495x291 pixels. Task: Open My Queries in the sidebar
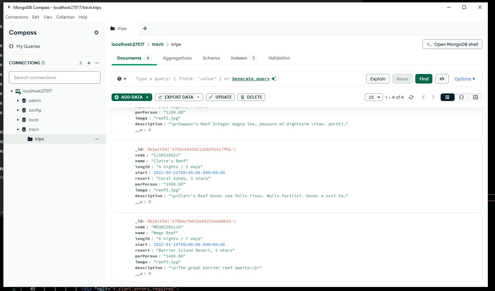point(28,46)
